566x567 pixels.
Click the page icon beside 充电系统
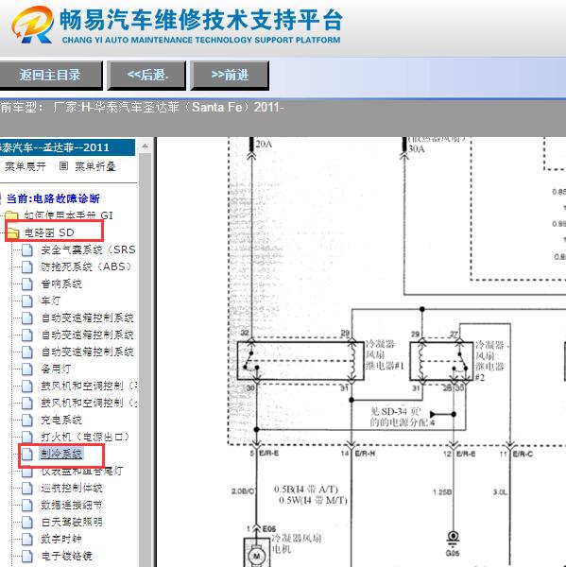tap(27, 420)
